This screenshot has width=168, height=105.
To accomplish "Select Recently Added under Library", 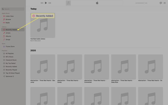I will (x=13, y=30).
